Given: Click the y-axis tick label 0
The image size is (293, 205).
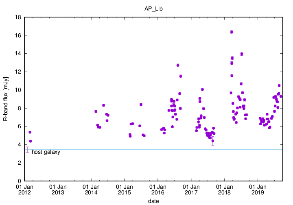Looking at the screenshot, I should [x=20, y=181].
